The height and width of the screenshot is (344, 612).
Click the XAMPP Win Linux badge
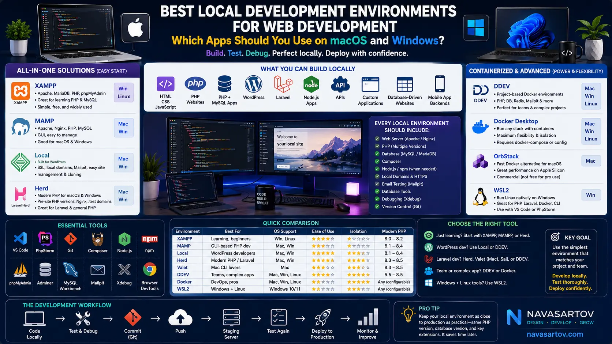point(124,93)
